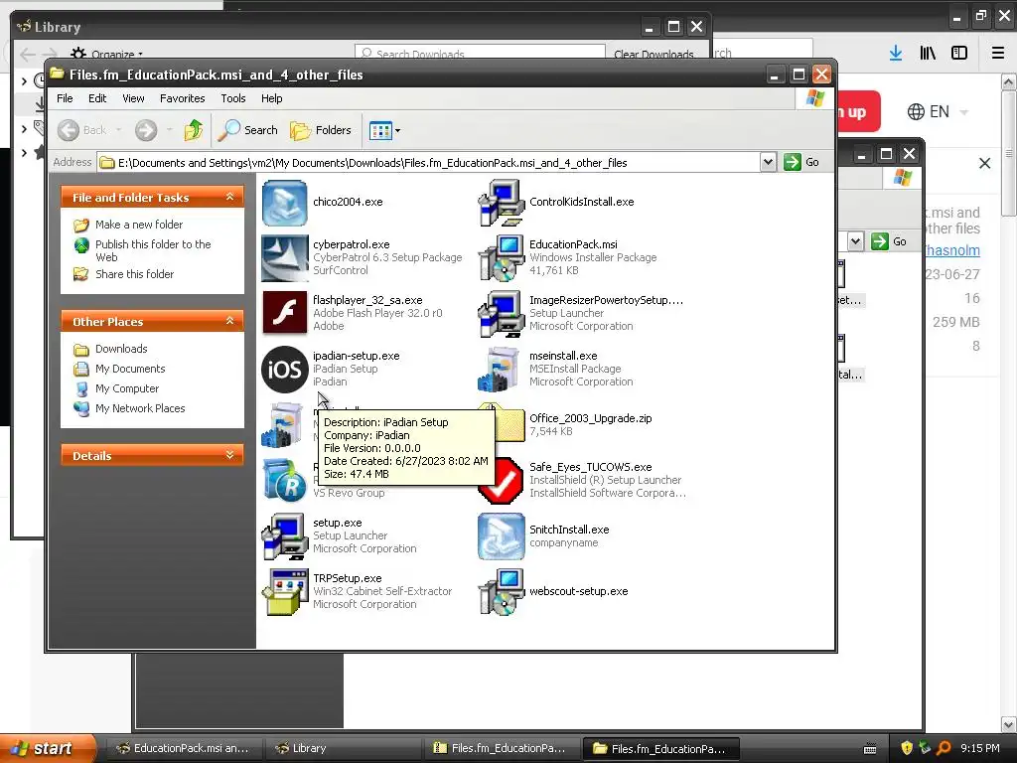Open the language EN dropdown in browser
The width and height of the screenshot is (1017, 763).
pos(938,111)
